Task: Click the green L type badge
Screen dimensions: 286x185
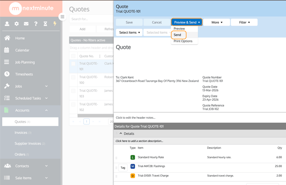Action: click(x=132, y=157)
